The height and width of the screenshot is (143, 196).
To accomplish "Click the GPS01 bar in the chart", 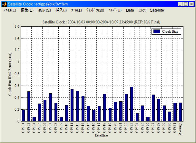I will pos(23,115).
